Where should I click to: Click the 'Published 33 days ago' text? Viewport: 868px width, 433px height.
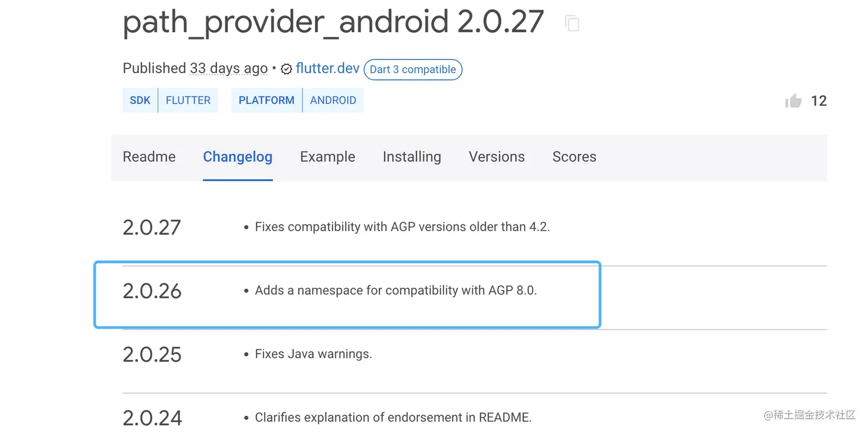coord(195,68)
